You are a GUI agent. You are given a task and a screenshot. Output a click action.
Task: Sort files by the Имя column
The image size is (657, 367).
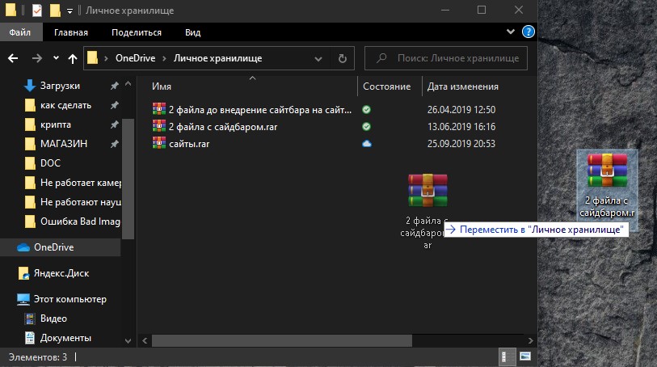pyautogui.click(x=162, y=86)
